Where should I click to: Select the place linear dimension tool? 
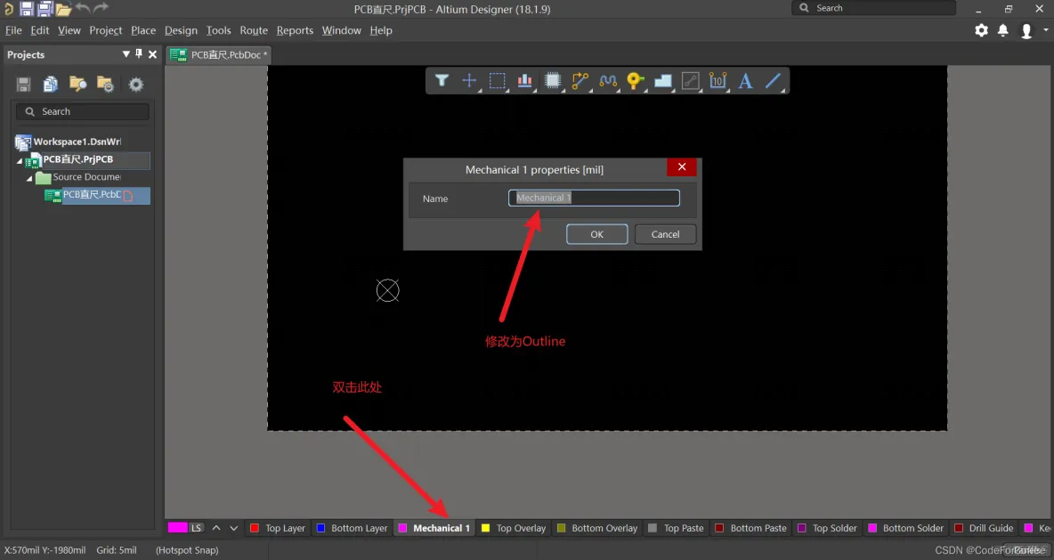pos(718,81)
